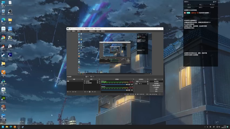Open the last menu in OBS menu bar
The width and height of the screenshot is (230, 129).
point(103,31)
